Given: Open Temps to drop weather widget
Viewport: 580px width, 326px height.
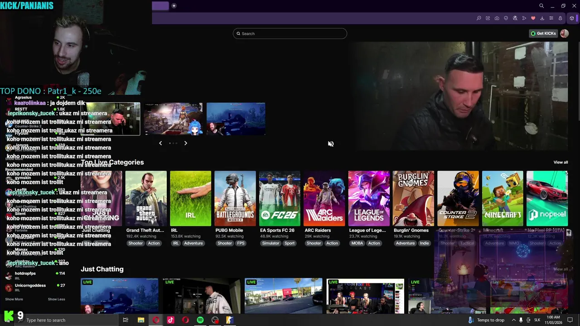Looking at the screenshot, I should pos(486,320).
